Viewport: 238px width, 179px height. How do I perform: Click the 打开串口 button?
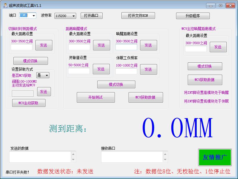coord(92,16)
